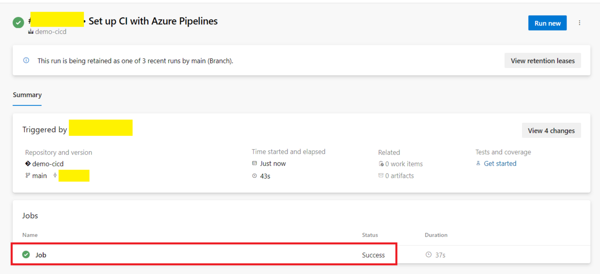Open View retention leases
The width and height of the screenshot is (600, 274).
[x=542, y=60]
